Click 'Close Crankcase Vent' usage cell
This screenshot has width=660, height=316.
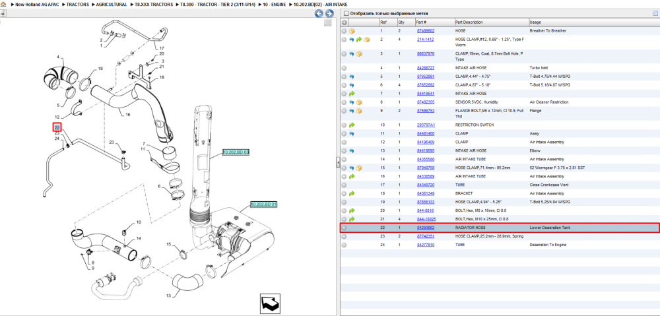(x=548, y=185)
